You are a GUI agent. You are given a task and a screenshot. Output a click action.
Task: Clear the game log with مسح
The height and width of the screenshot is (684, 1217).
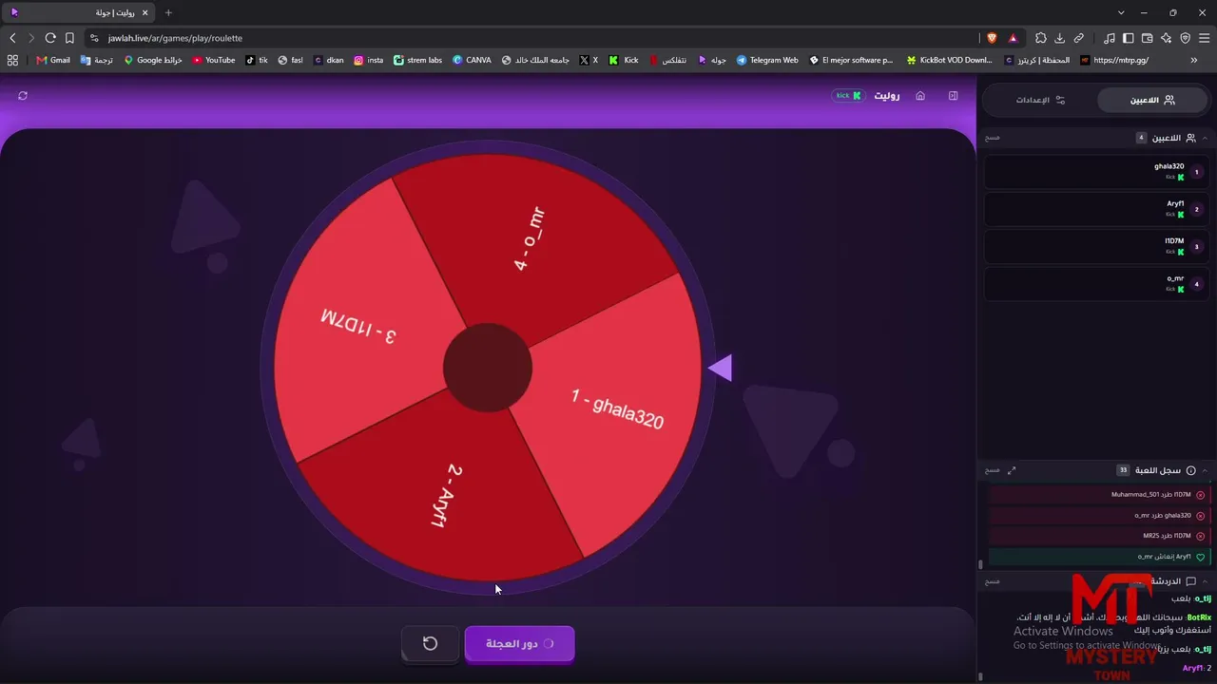pos(993,470)
